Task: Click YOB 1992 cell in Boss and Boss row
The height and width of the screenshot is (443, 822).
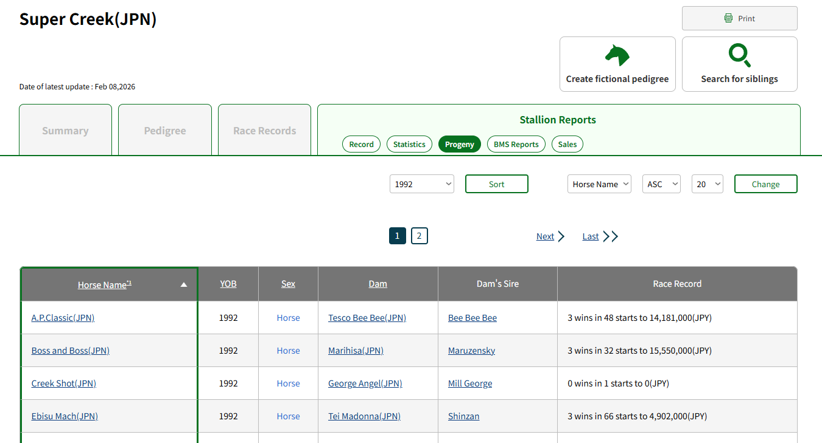Action: 228,351
